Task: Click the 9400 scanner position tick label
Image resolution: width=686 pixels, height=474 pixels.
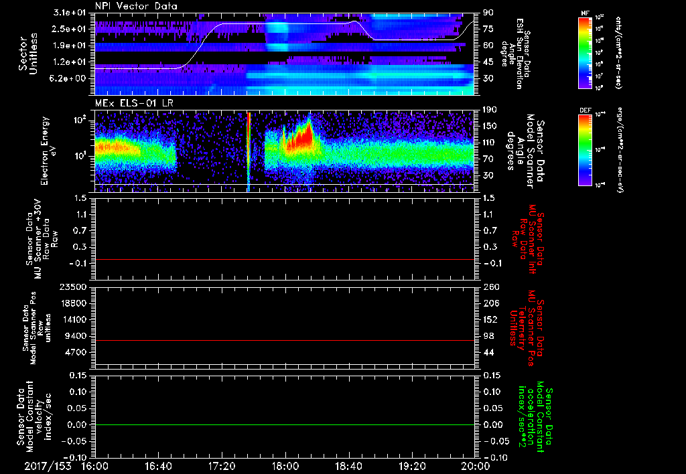Action: pos(76,336)
